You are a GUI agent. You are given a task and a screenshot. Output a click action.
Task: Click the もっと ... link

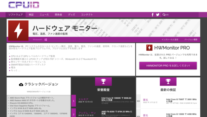click(16, 70)
